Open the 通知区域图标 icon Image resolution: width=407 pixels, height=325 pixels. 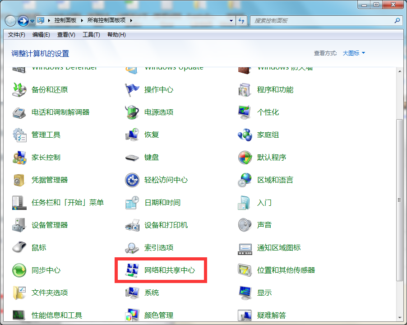tap(245, 249)
